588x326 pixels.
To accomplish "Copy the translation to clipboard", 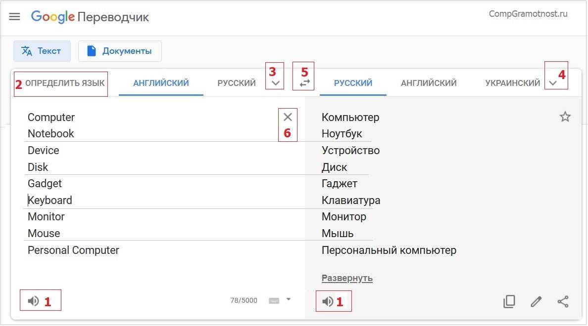I will coord(509,301).
